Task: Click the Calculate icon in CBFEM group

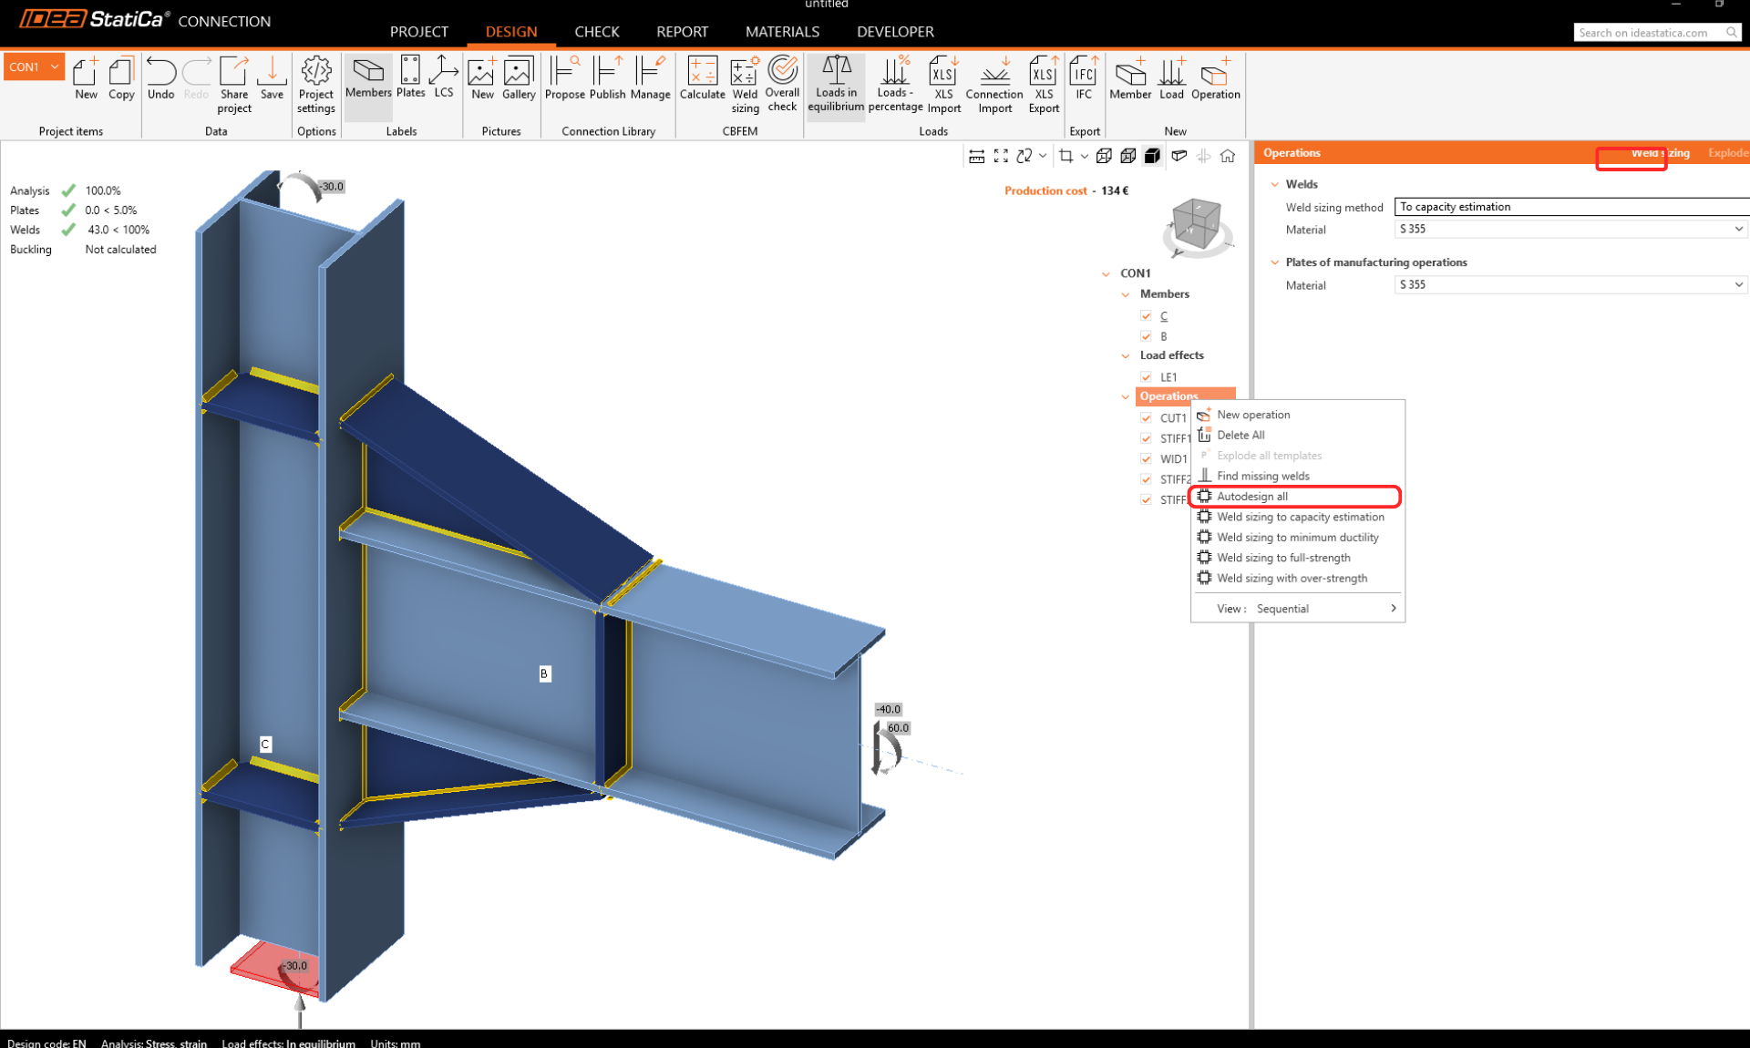Action: [702, 78]
